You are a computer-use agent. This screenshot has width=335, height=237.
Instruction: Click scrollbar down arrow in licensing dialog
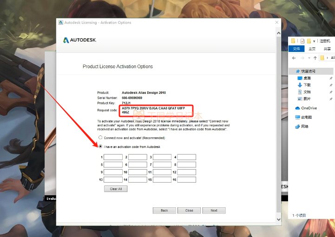[279, 219]
